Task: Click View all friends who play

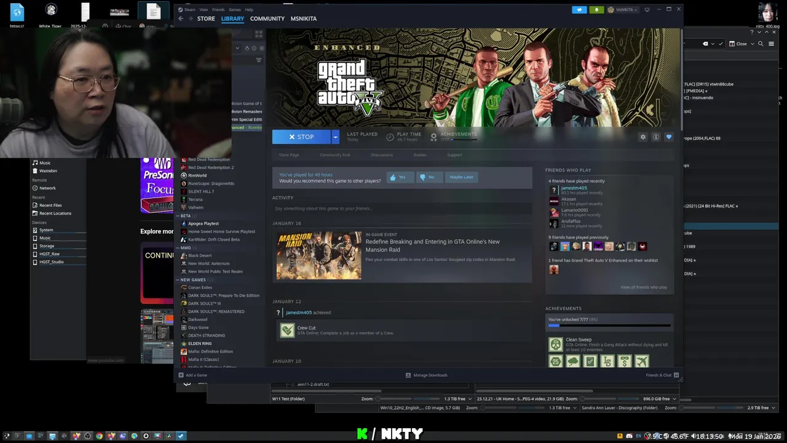Action: 644,287
